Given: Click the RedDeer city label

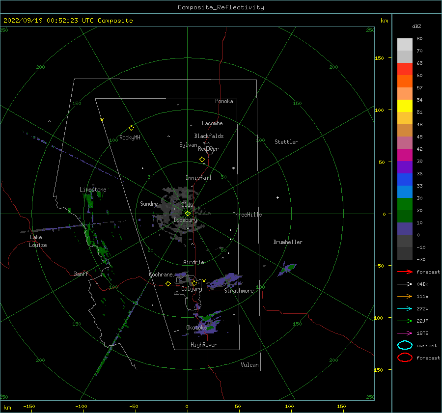Looking at the screenshot, I should [x=208, y=149].
